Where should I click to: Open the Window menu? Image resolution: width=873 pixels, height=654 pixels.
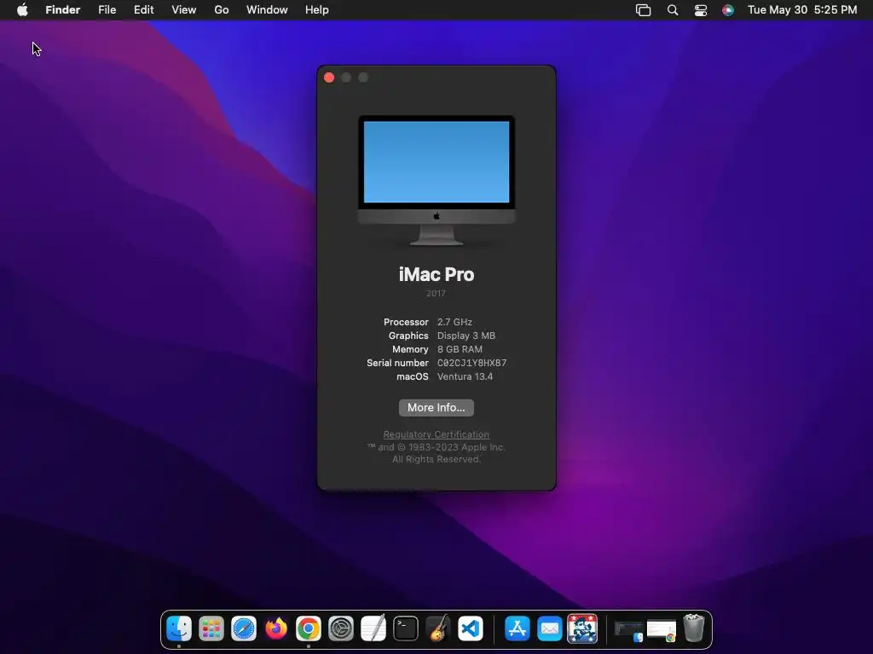[x=267, y=10]
